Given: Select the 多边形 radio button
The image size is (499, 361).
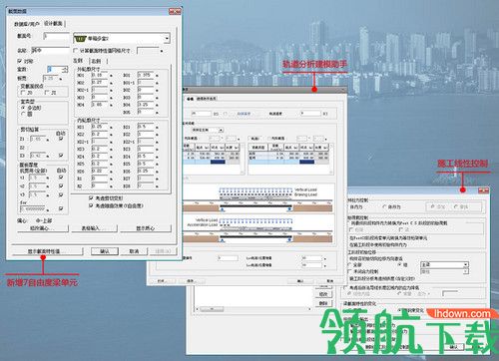Looking at the screenshot, I should [x=23, y=108].
